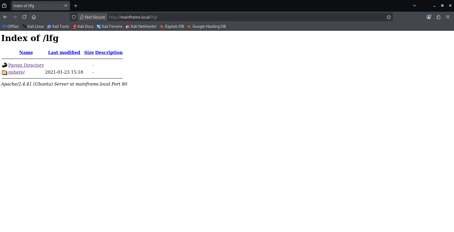454x232 pixels.
Task: Open the Firefox View icon
Action: [x=4, y=6]
